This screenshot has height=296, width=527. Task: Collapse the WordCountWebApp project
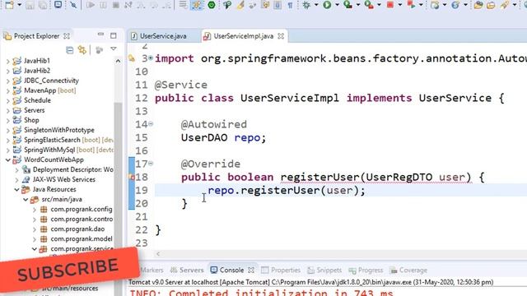pyautogui.click(x=7, y=160)
